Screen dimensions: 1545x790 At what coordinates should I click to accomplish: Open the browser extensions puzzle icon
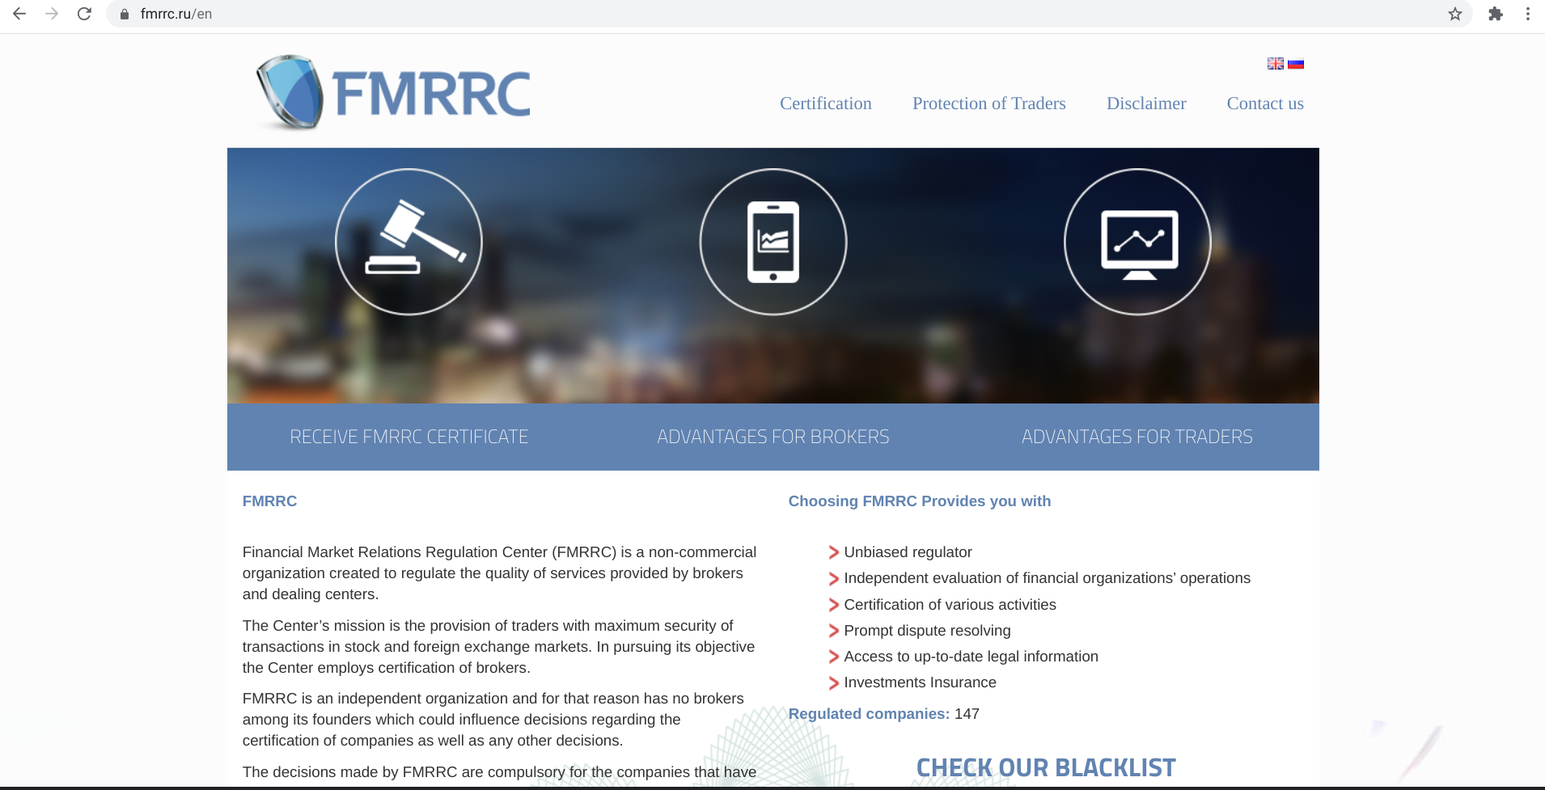click(x=1496, y=14)
